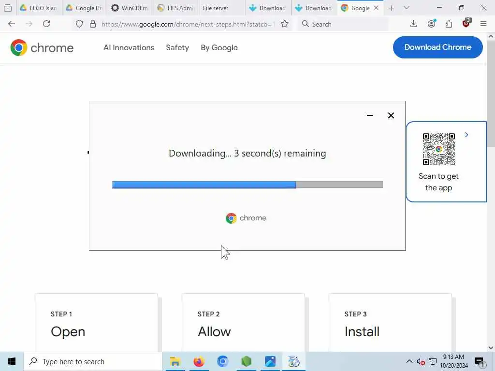Click the muted volume tray icon

pos(421,362)
